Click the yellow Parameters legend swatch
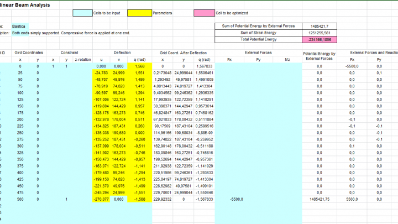Viewport: 398px width, 224px height. [x=140, y=13]
